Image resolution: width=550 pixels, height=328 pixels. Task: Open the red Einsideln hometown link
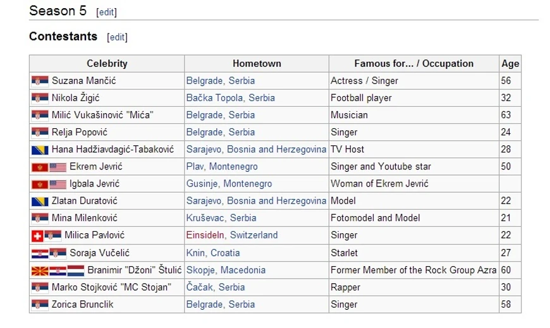click(205, 235)
